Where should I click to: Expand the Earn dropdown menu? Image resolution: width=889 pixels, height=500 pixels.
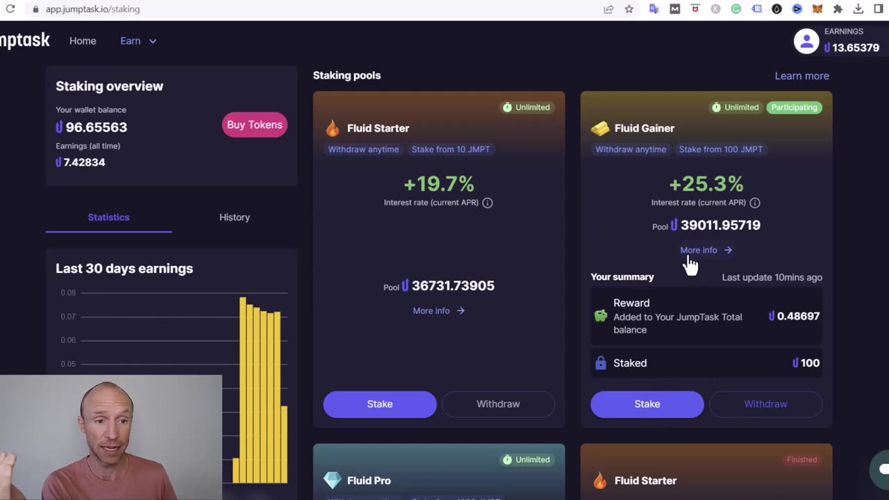tap(138, 41)
